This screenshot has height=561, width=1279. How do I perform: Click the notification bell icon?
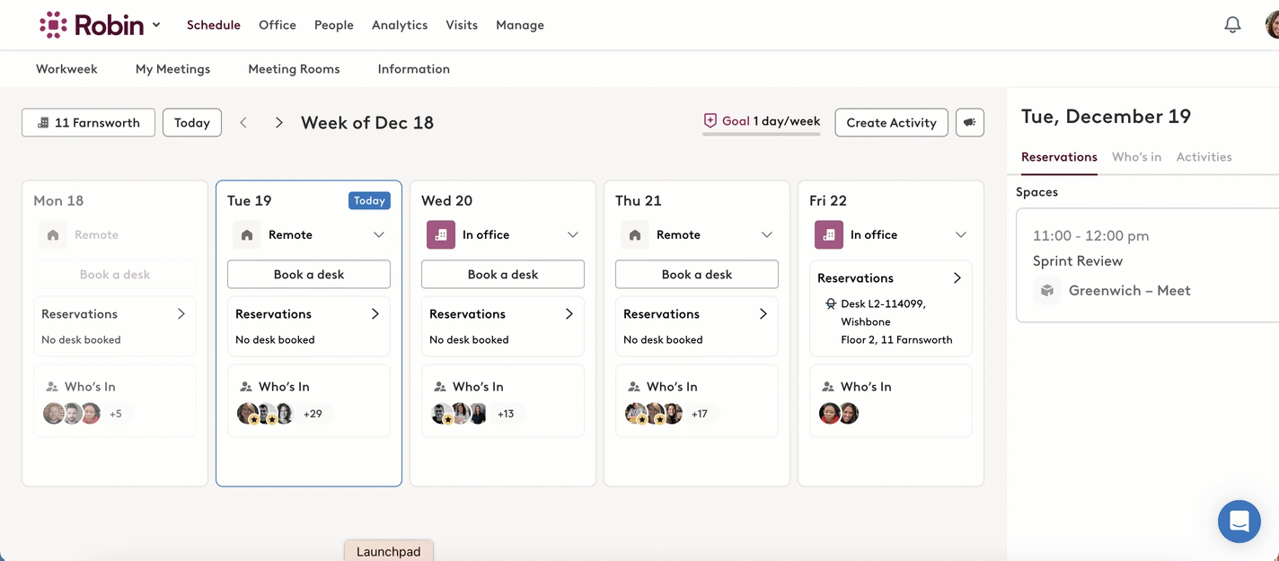[1232, 25]
